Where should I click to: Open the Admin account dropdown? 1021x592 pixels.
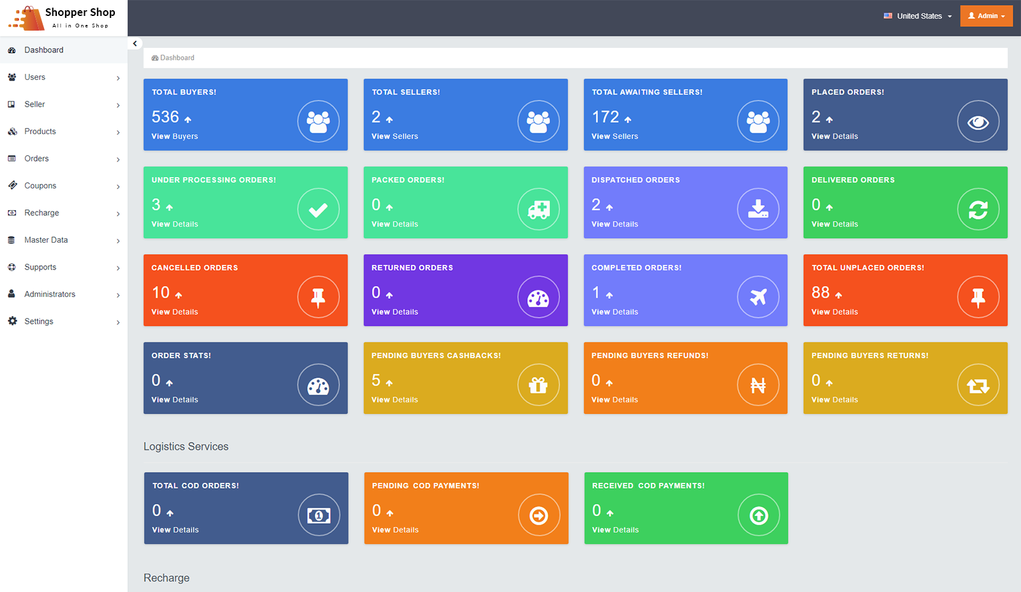click(987, 16)
